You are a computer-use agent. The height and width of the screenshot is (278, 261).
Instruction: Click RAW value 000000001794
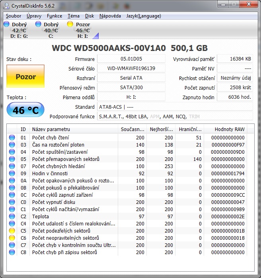click(228, 173)
